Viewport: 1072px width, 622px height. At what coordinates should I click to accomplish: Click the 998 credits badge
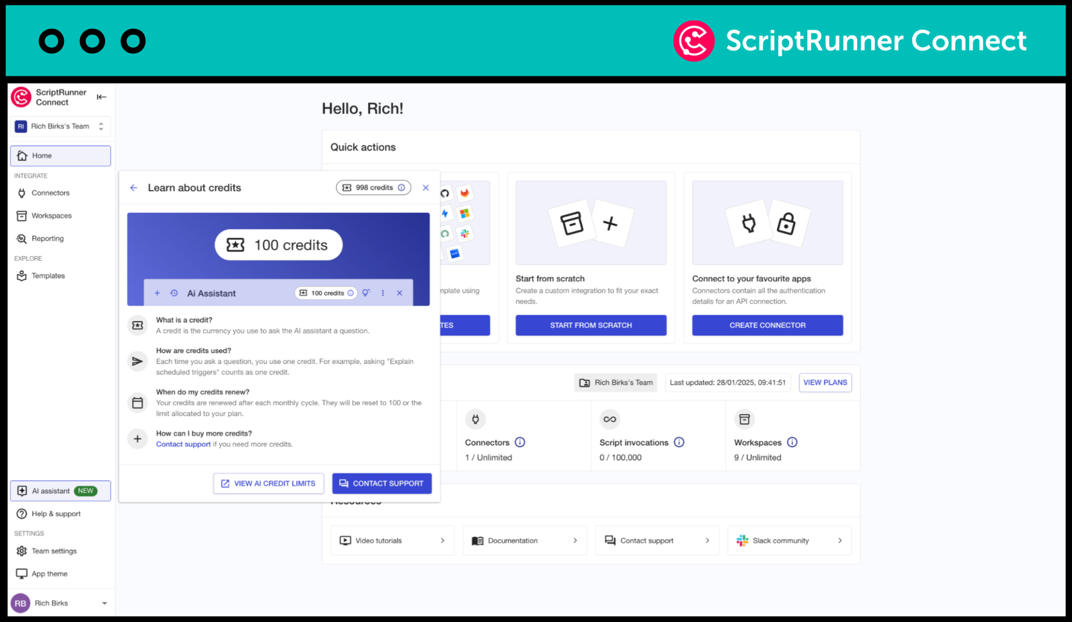[x=374, y=188]
